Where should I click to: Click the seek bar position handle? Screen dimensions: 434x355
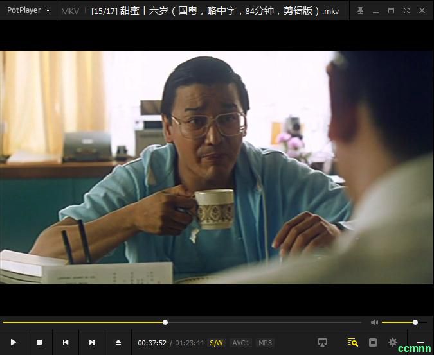(x=165, y=322)
